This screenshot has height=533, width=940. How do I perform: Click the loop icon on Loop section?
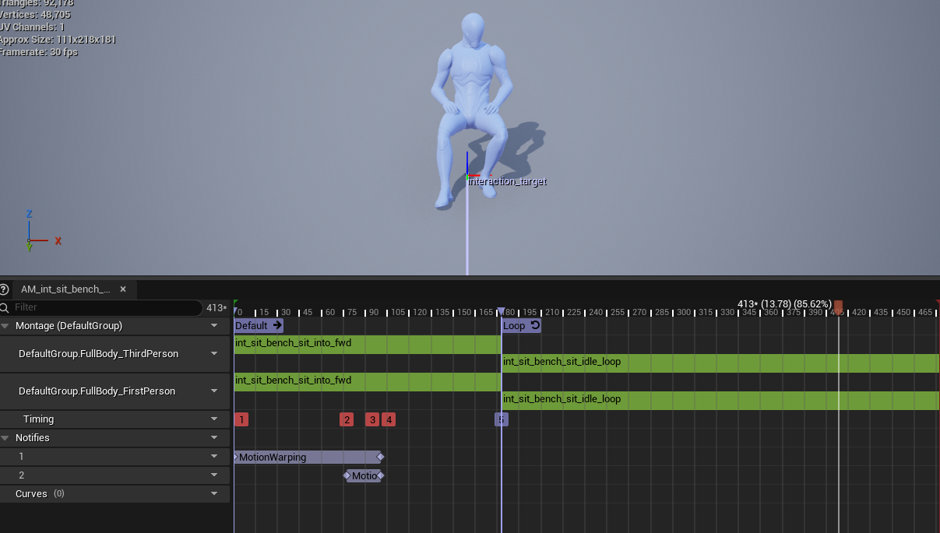click(534, 325)
